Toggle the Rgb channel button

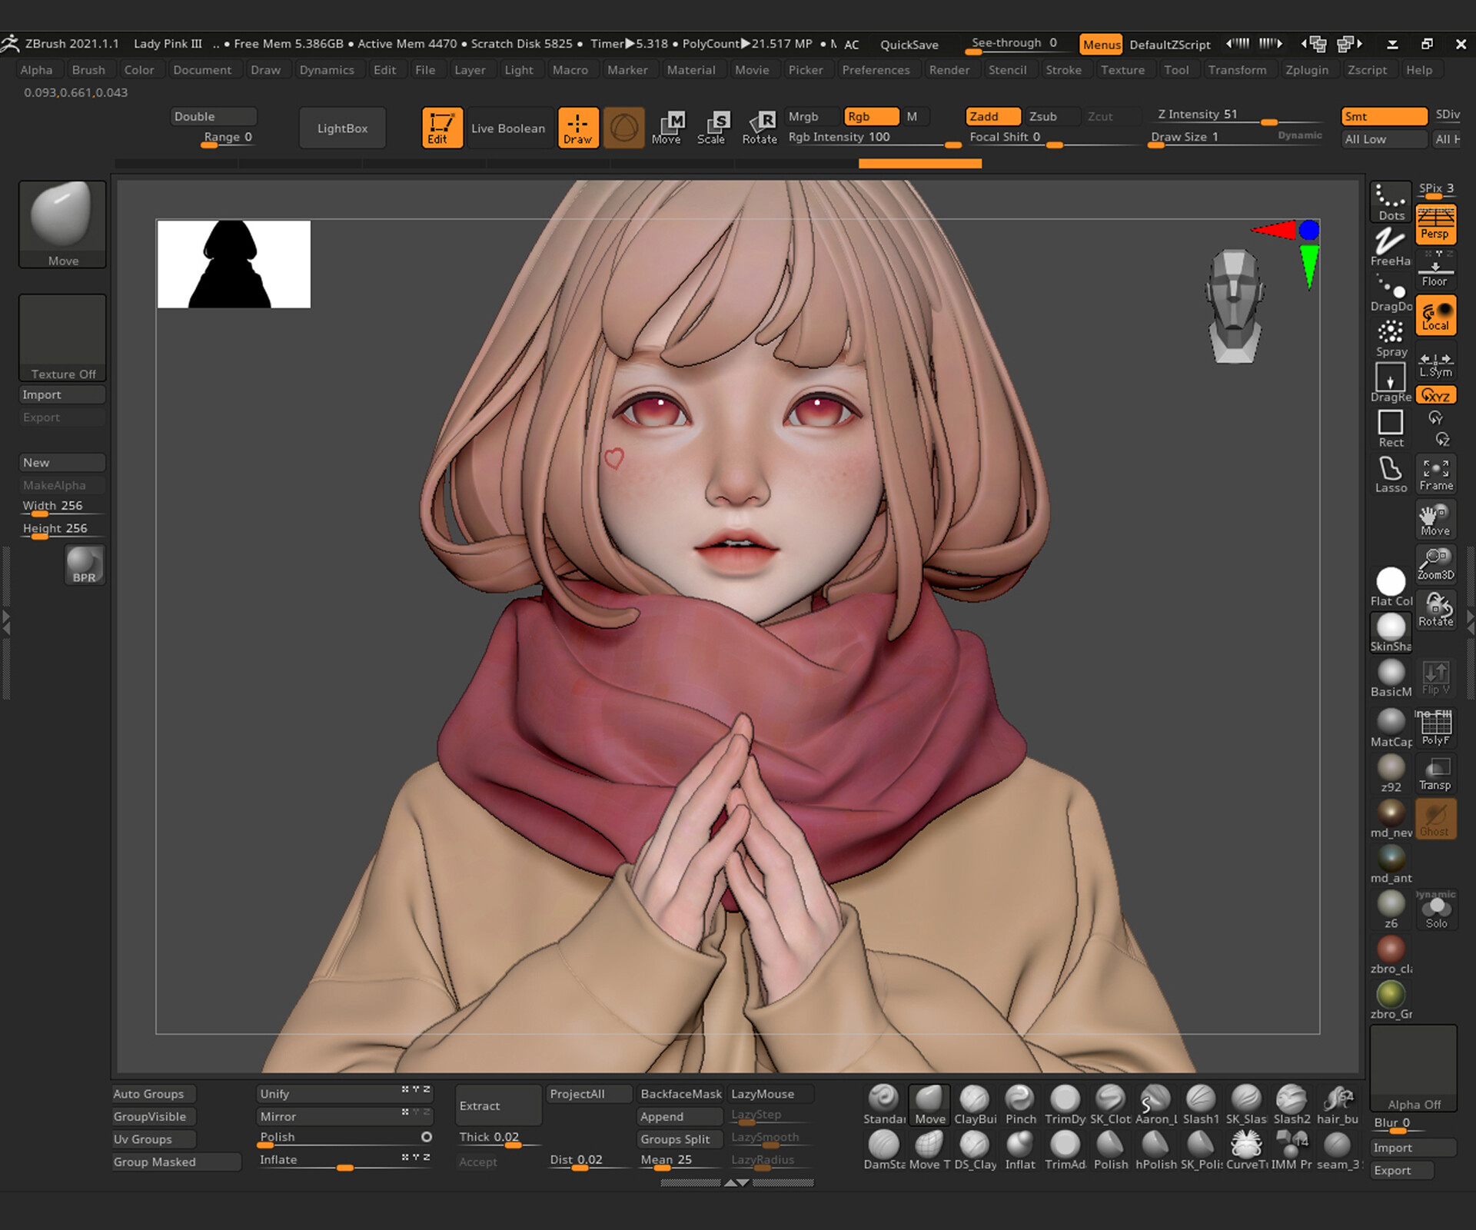tap(872, 116)
